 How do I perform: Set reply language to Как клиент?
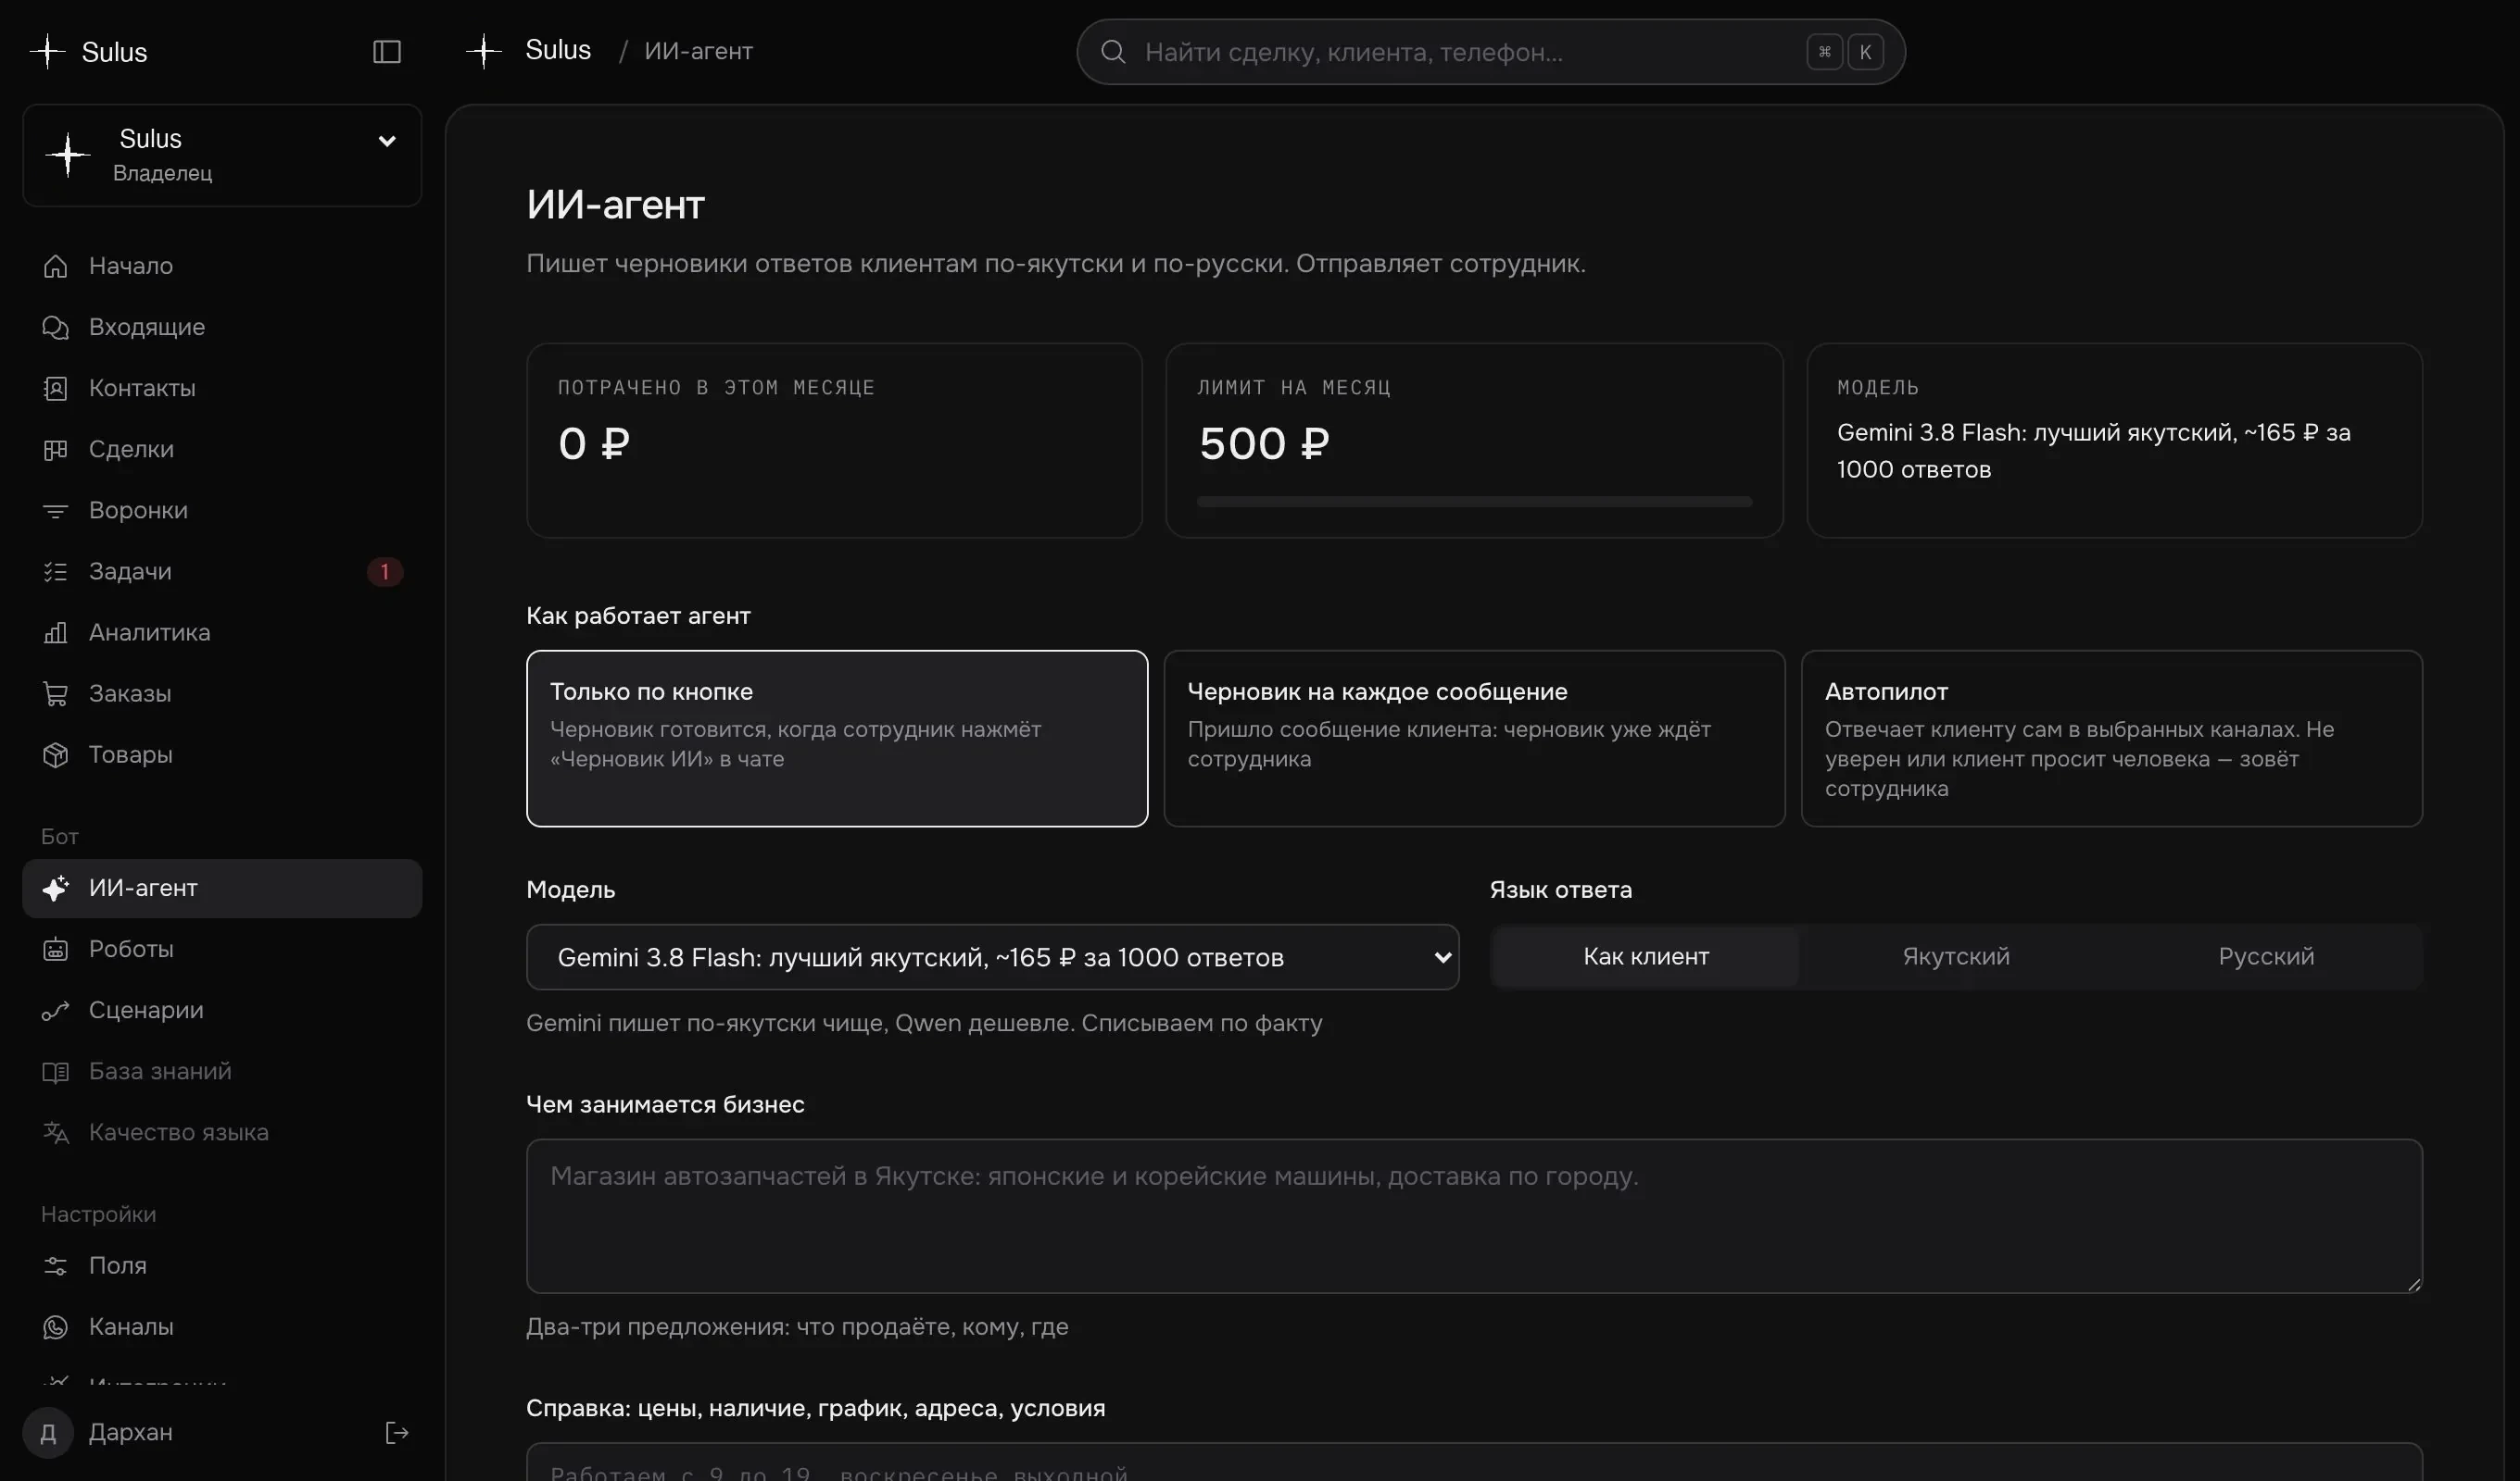1646,956
